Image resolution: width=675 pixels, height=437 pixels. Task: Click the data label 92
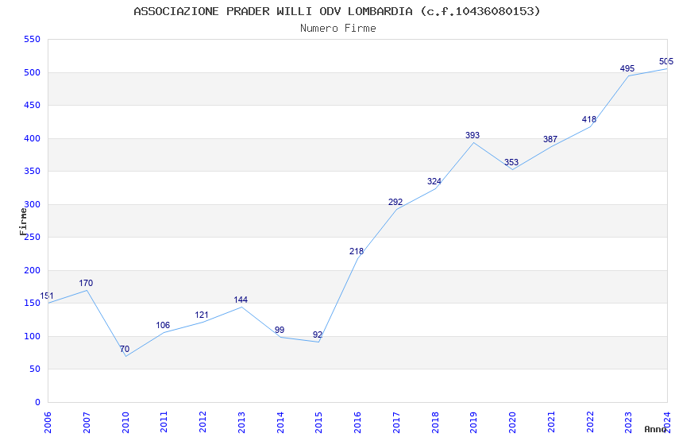click(318, 335)
